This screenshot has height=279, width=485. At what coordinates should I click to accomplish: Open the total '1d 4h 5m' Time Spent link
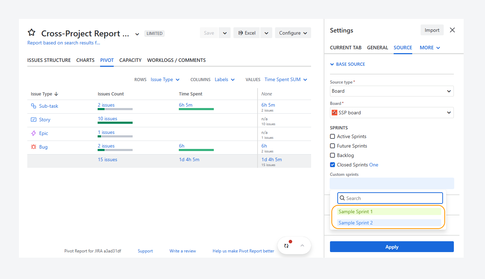[x=189, y=159]
